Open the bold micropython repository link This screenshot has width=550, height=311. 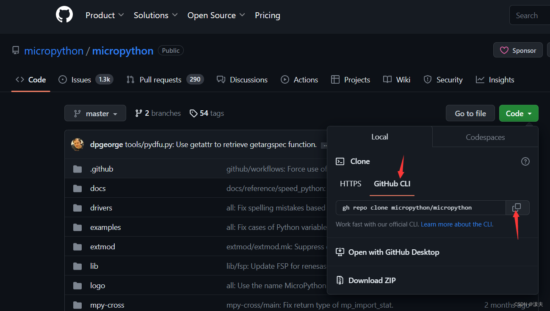pyautogui.click(x=123, y=51)
